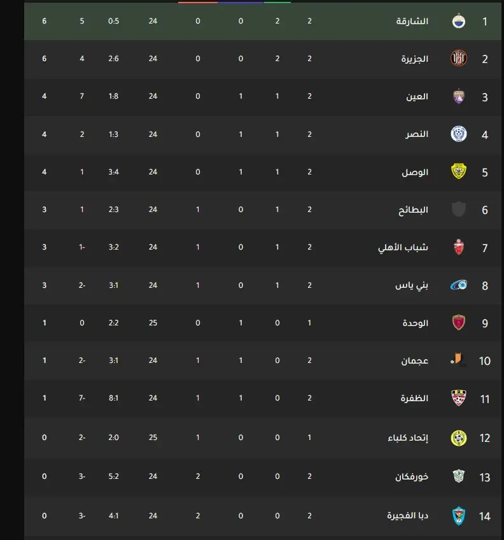Viewport: 504px width, 540px height.
Task: Click the Dibba Al Fujairah teal shield
Action: [x=459, y=516]
